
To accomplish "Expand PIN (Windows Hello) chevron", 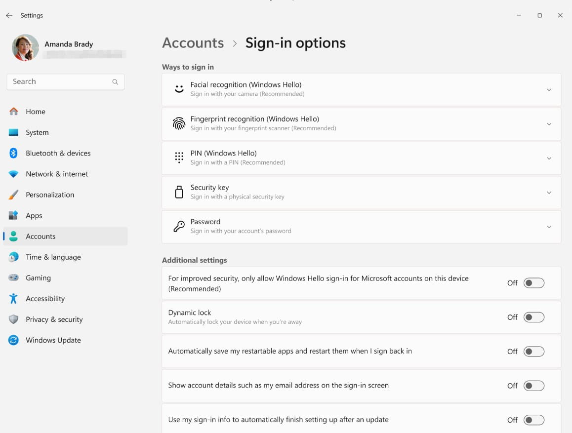I will [x=549, y=158].
